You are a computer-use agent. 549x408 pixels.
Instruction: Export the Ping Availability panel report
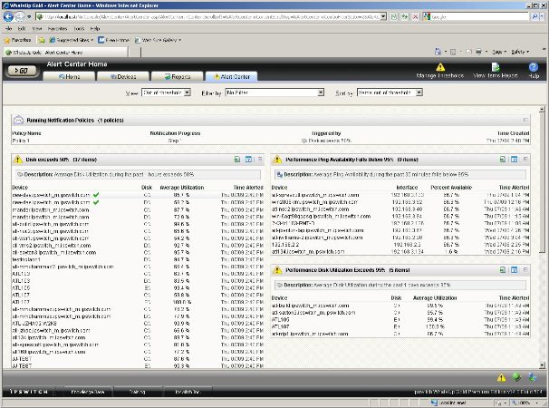pyautogui.click(x=503, y=160)
